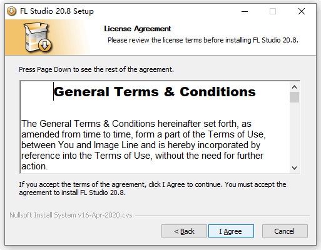The width and height of the screenshot is (321, 250).
Task: Click the FL Studio 20.8 Setup title text
Action: coord(57,11)
